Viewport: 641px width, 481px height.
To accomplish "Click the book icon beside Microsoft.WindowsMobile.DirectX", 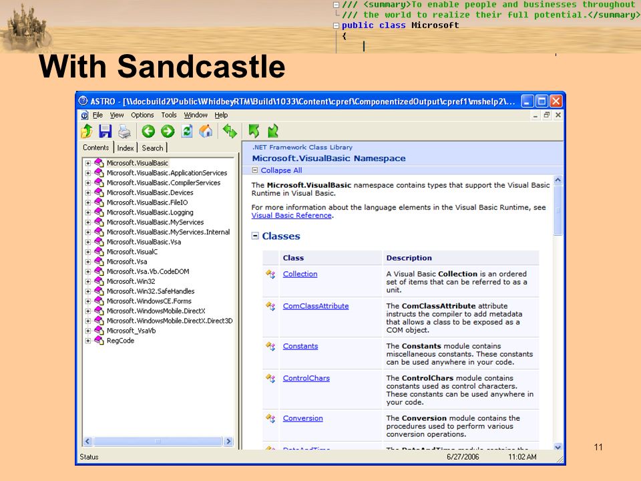I will pos(99,311).
